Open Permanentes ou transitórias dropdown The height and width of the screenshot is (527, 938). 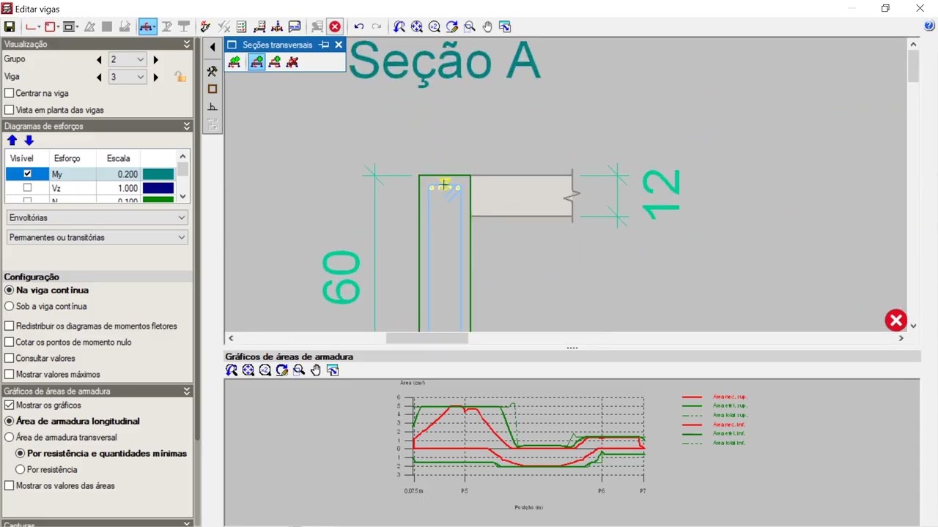(97, 238)
